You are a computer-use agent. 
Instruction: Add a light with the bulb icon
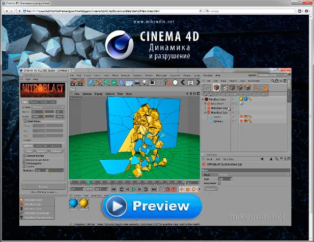(145, 82)
